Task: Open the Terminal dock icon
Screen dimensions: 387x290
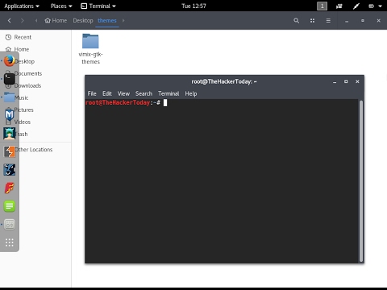Action: coord(10,79)
